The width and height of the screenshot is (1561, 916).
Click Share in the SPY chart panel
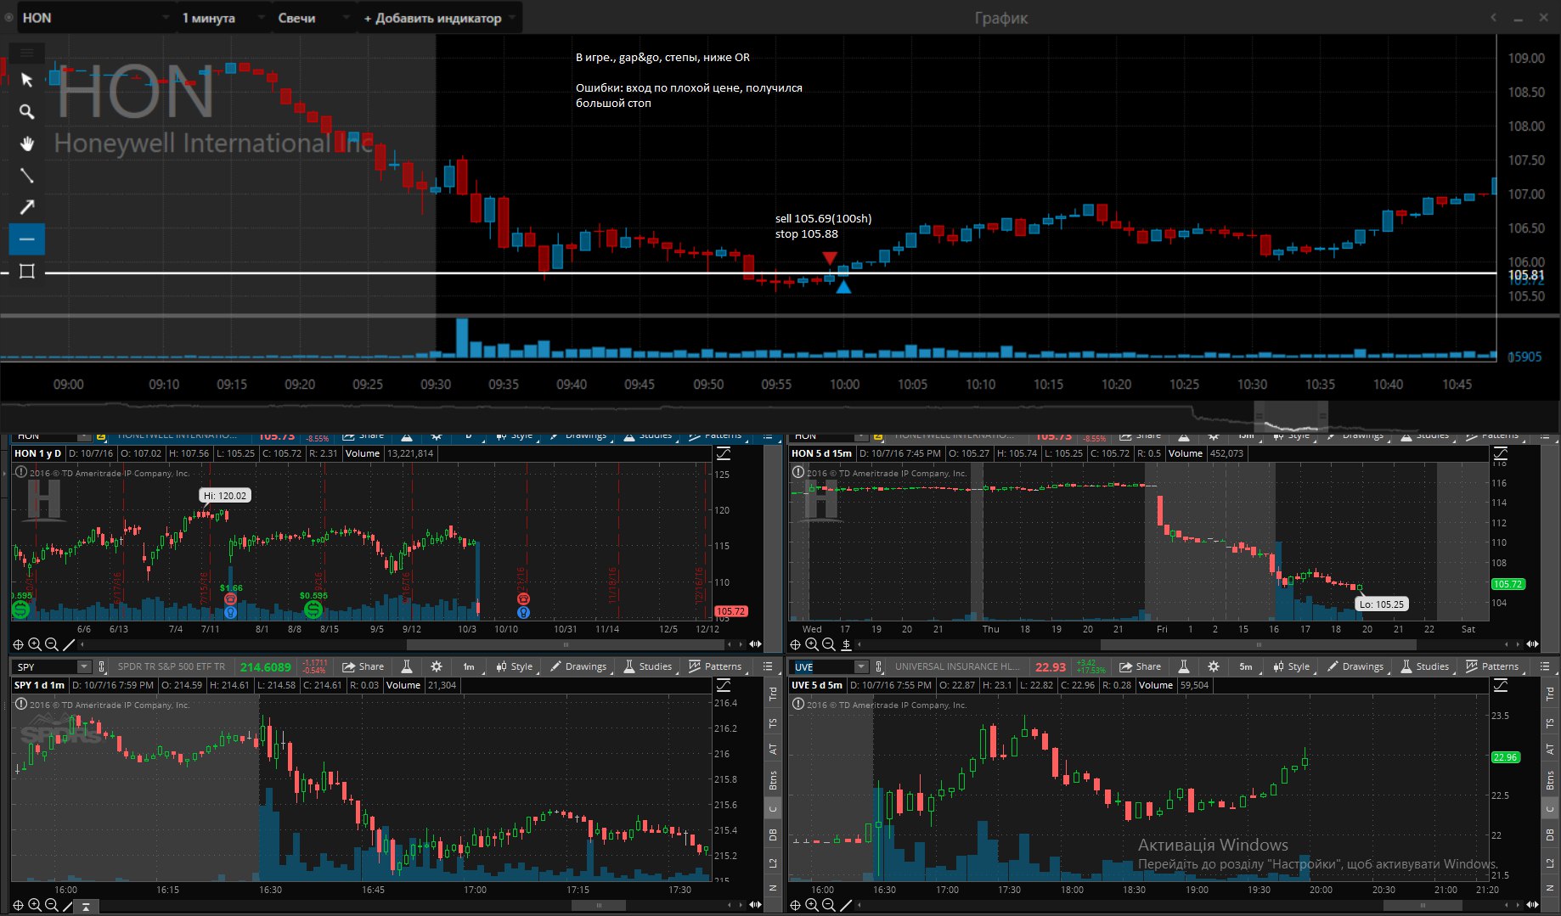[x=363, y=666]
